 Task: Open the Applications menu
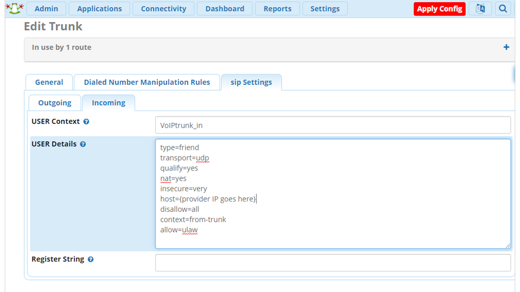(x=99, y=8)
